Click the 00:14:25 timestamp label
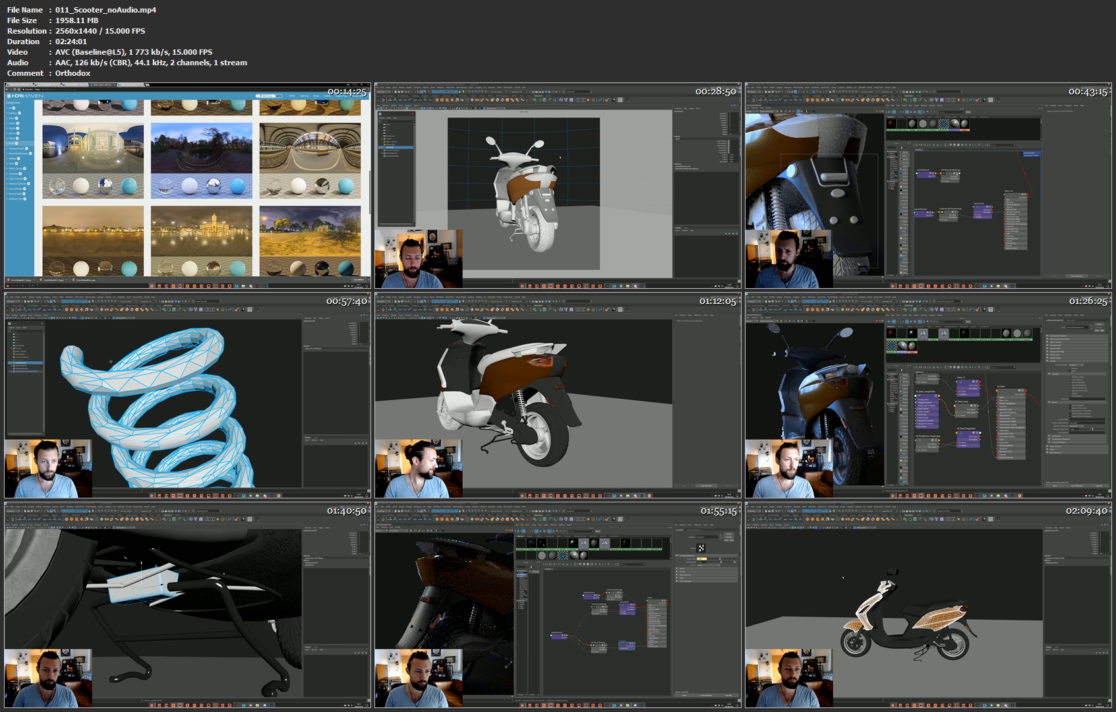Viewport: 1116px width, 712px height. tap(347, 92)
